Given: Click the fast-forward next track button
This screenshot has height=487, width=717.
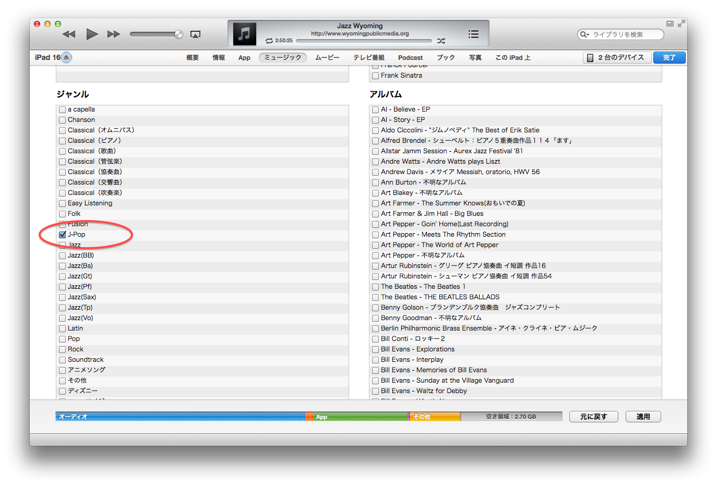Looking at the screenshot, I should (x=114, y=34).
